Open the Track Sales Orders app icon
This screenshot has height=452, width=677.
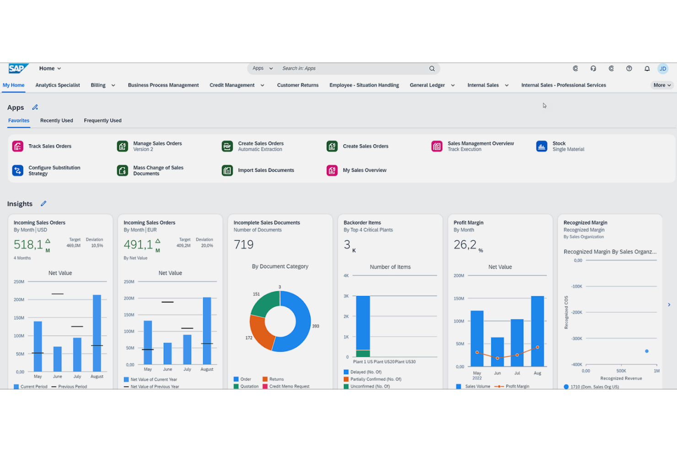click(18, 146)
